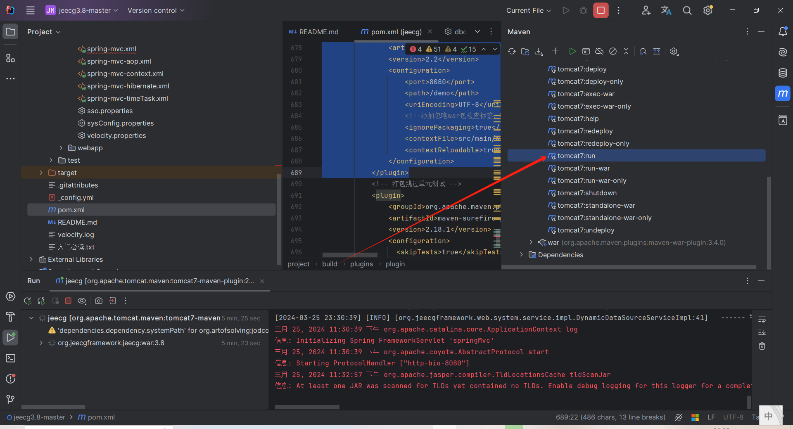Select tomcat7:run-war Maven goal
The width and height of the screenshot is (793, 429).
point(583,168)
